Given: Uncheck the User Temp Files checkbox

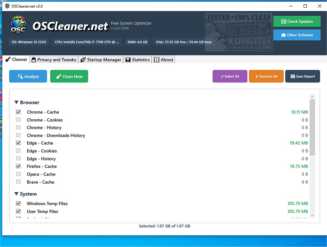Looking at the screenshot, I should click(18, 211).
